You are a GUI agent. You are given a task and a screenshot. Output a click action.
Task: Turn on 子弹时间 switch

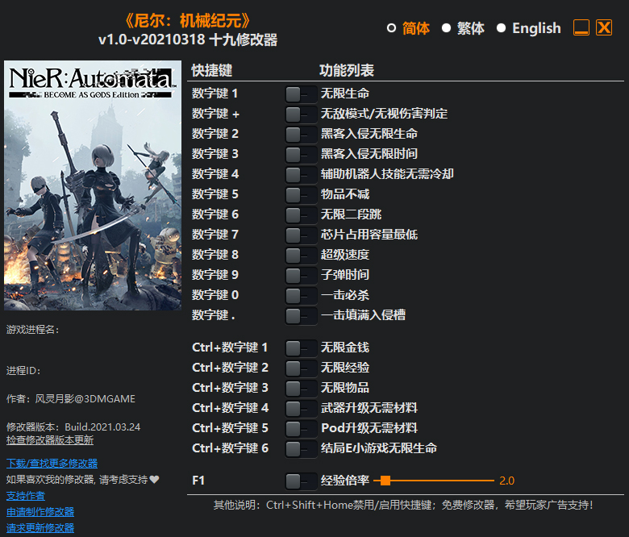pos(301,275)
